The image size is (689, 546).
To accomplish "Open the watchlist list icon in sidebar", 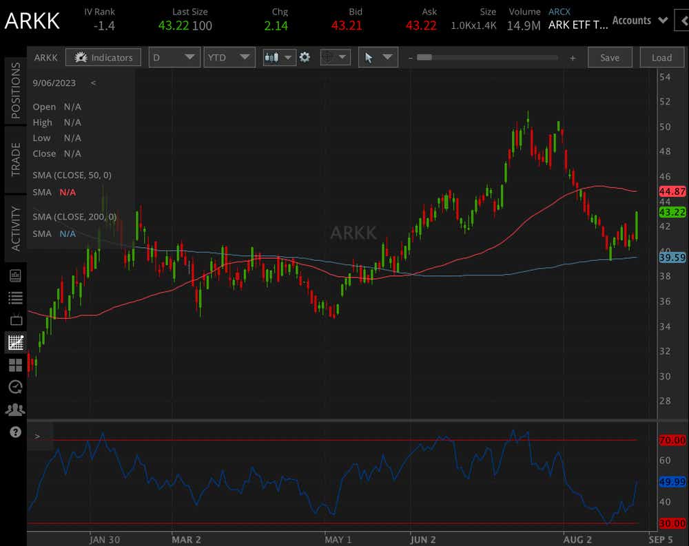I will 15,298.
